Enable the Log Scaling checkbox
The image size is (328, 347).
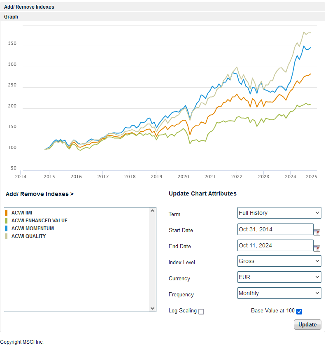(201, 312)
